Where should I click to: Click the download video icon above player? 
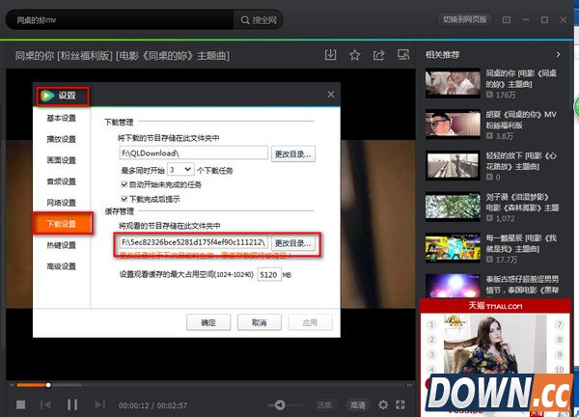(330, 55)
